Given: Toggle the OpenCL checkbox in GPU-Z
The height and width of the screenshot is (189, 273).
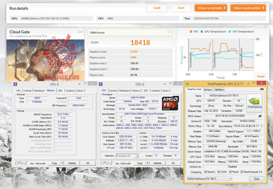Looking at the screenshot, I should (206, 172).
